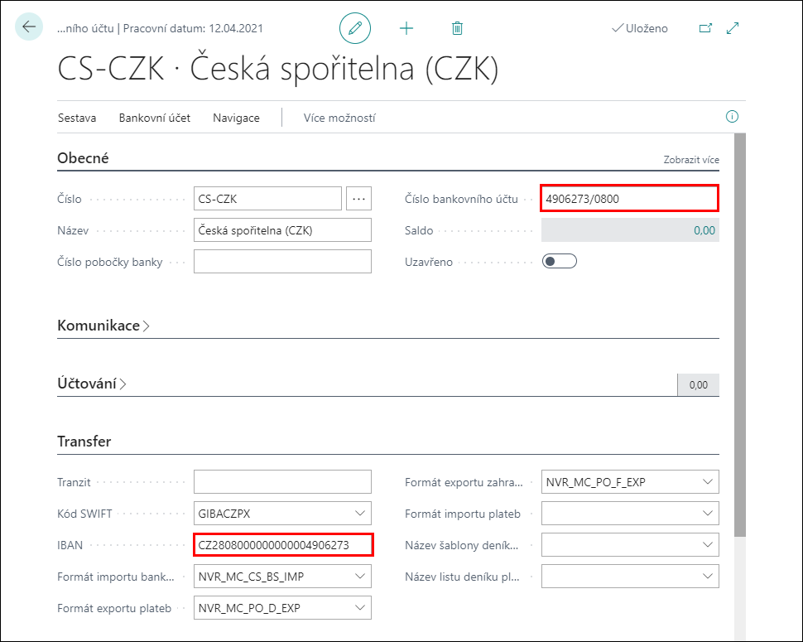The width and height of the screenshot is (803, 642).
Task: Collapse the Obecné section heading
Action: point(83,158)
